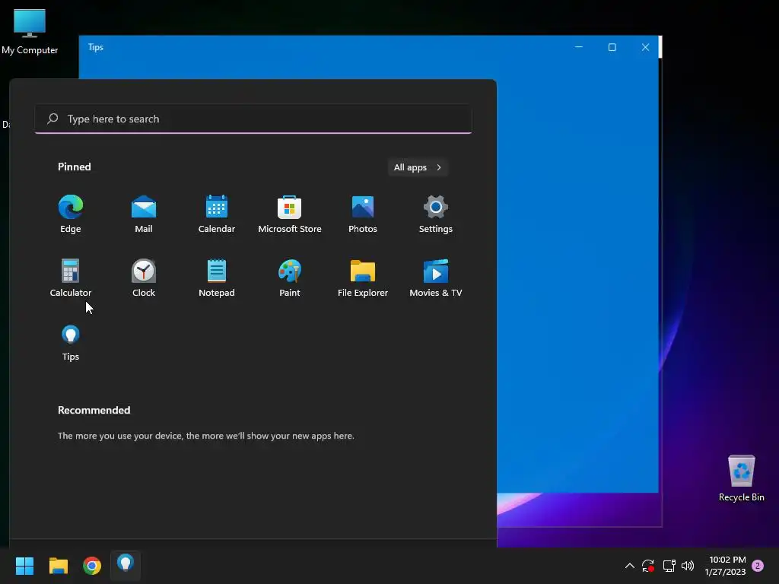
Task: Open the Calculator app
Action: [71, 278]
